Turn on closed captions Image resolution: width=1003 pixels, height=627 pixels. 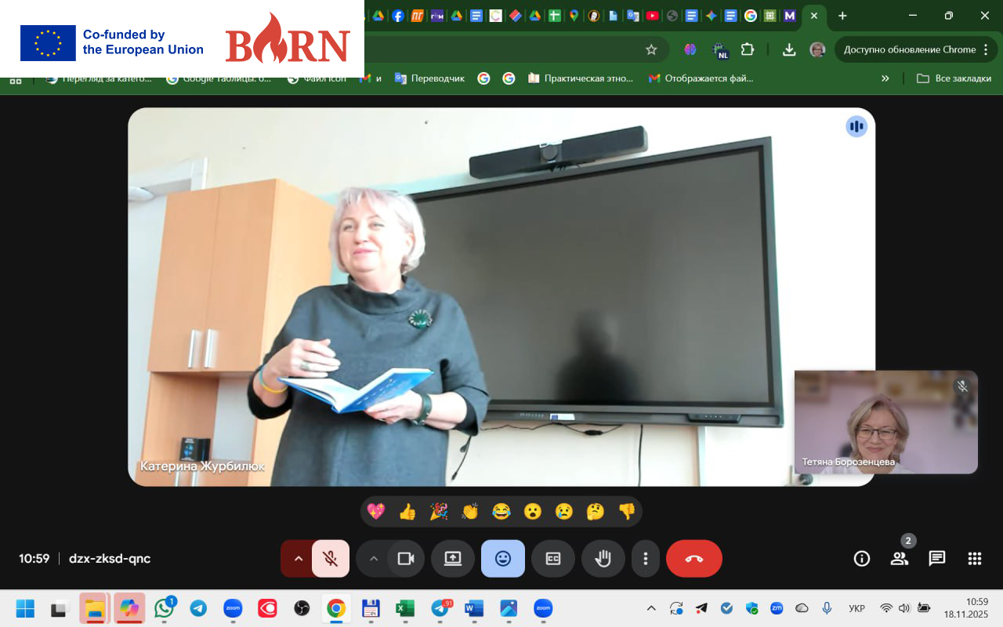[552, 559]
